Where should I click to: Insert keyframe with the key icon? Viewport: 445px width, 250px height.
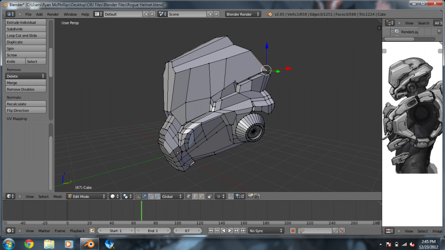click(335, 231)
